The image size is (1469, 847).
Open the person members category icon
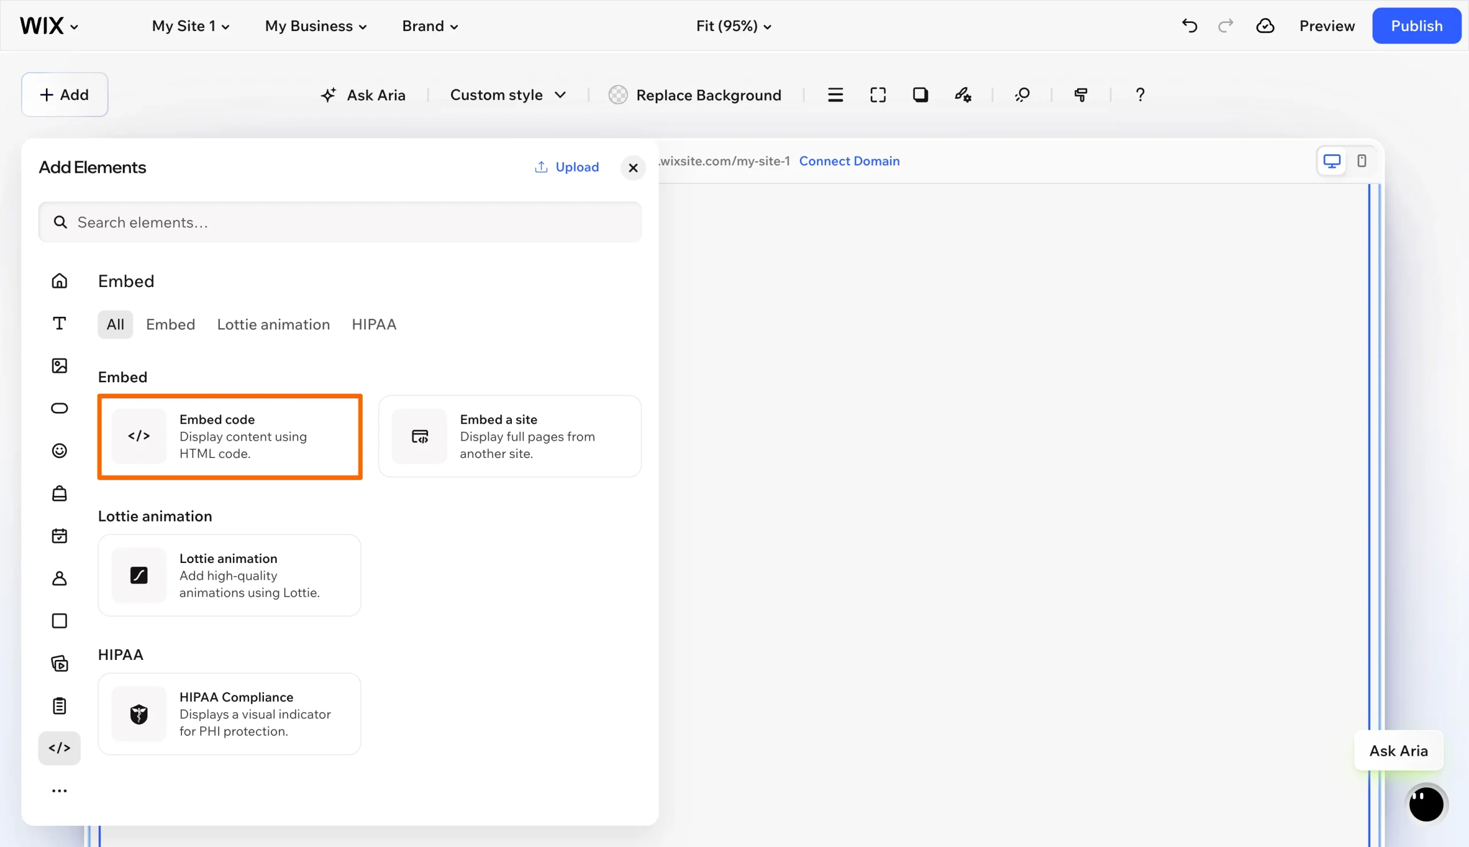[x=59, y=578]
